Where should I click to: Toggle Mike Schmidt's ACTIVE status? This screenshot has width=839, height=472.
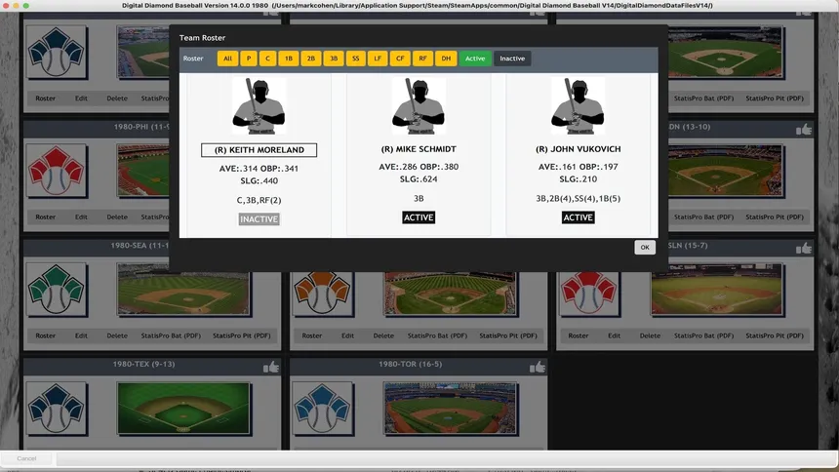[419, 217]
